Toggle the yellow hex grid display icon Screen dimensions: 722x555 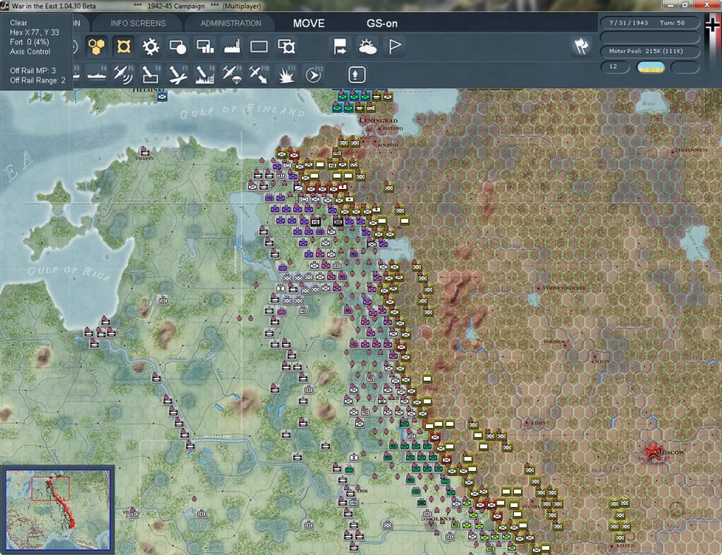(x=96, y=47)
